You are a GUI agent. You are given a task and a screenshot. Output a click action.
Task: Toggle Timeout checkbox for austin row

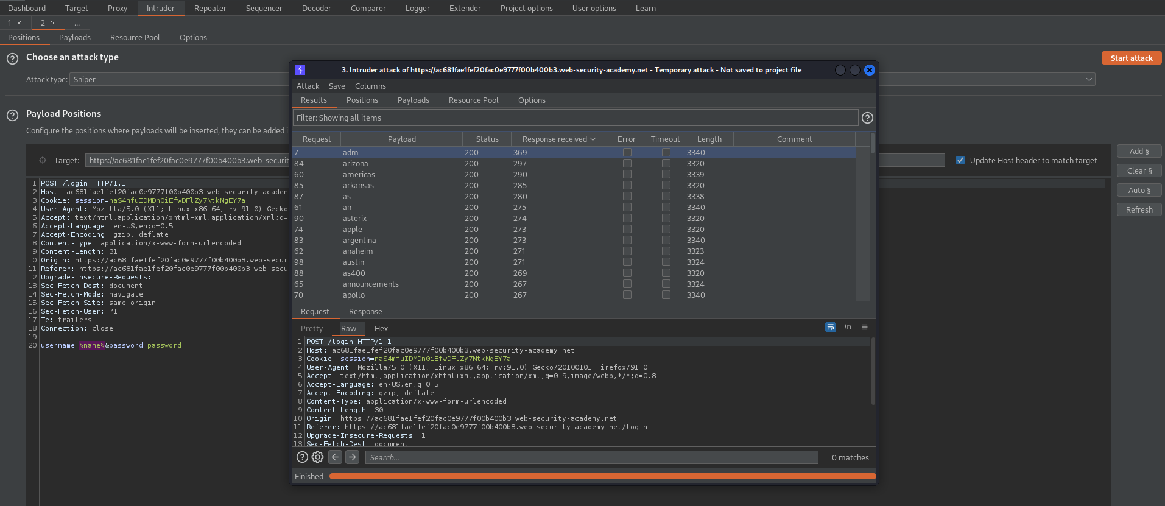pyautogui.click(x=666, y=262)
